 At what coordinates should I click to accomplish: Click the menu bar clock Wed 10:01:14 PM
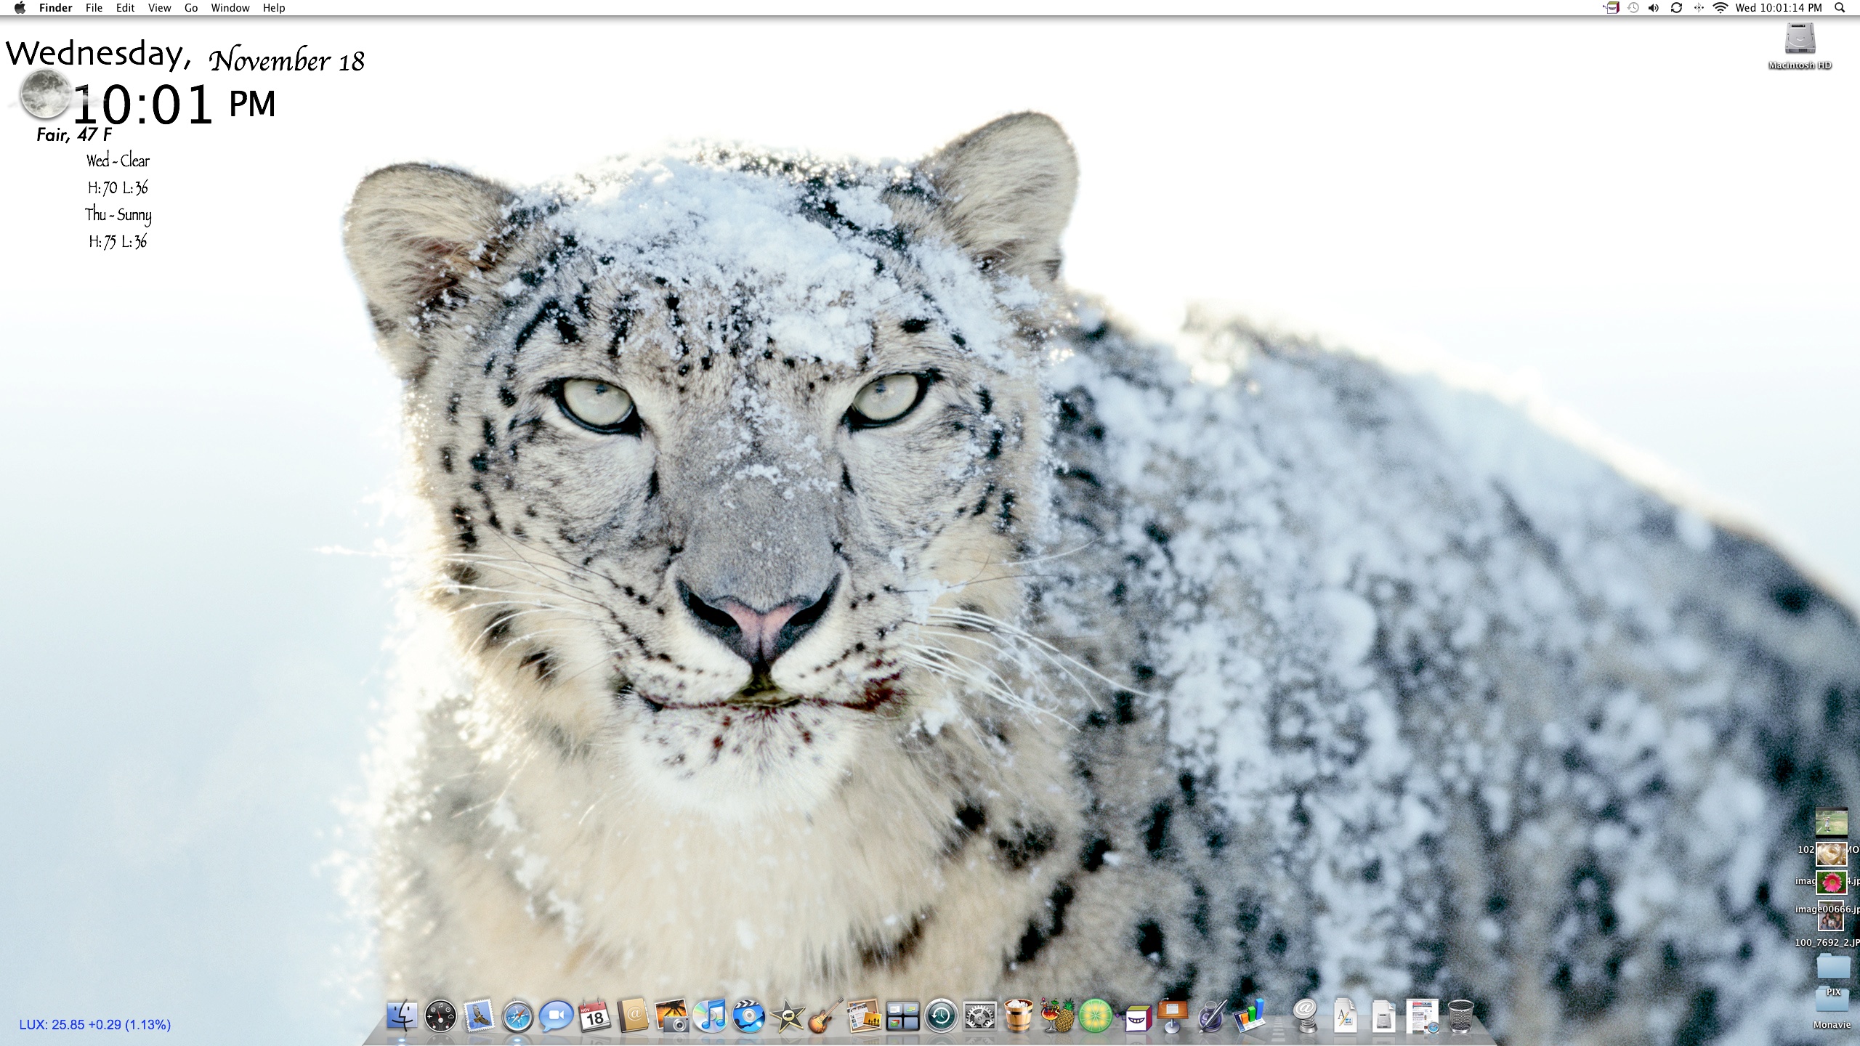[1779, 8]
